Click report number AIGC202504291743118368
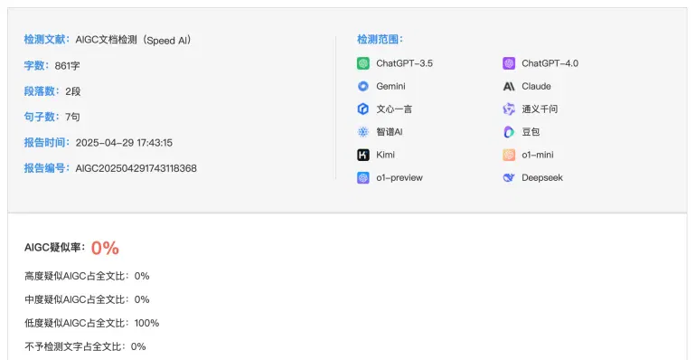This screenshot has height=360, width=696. pyautogui.click(x=136, y=168)
